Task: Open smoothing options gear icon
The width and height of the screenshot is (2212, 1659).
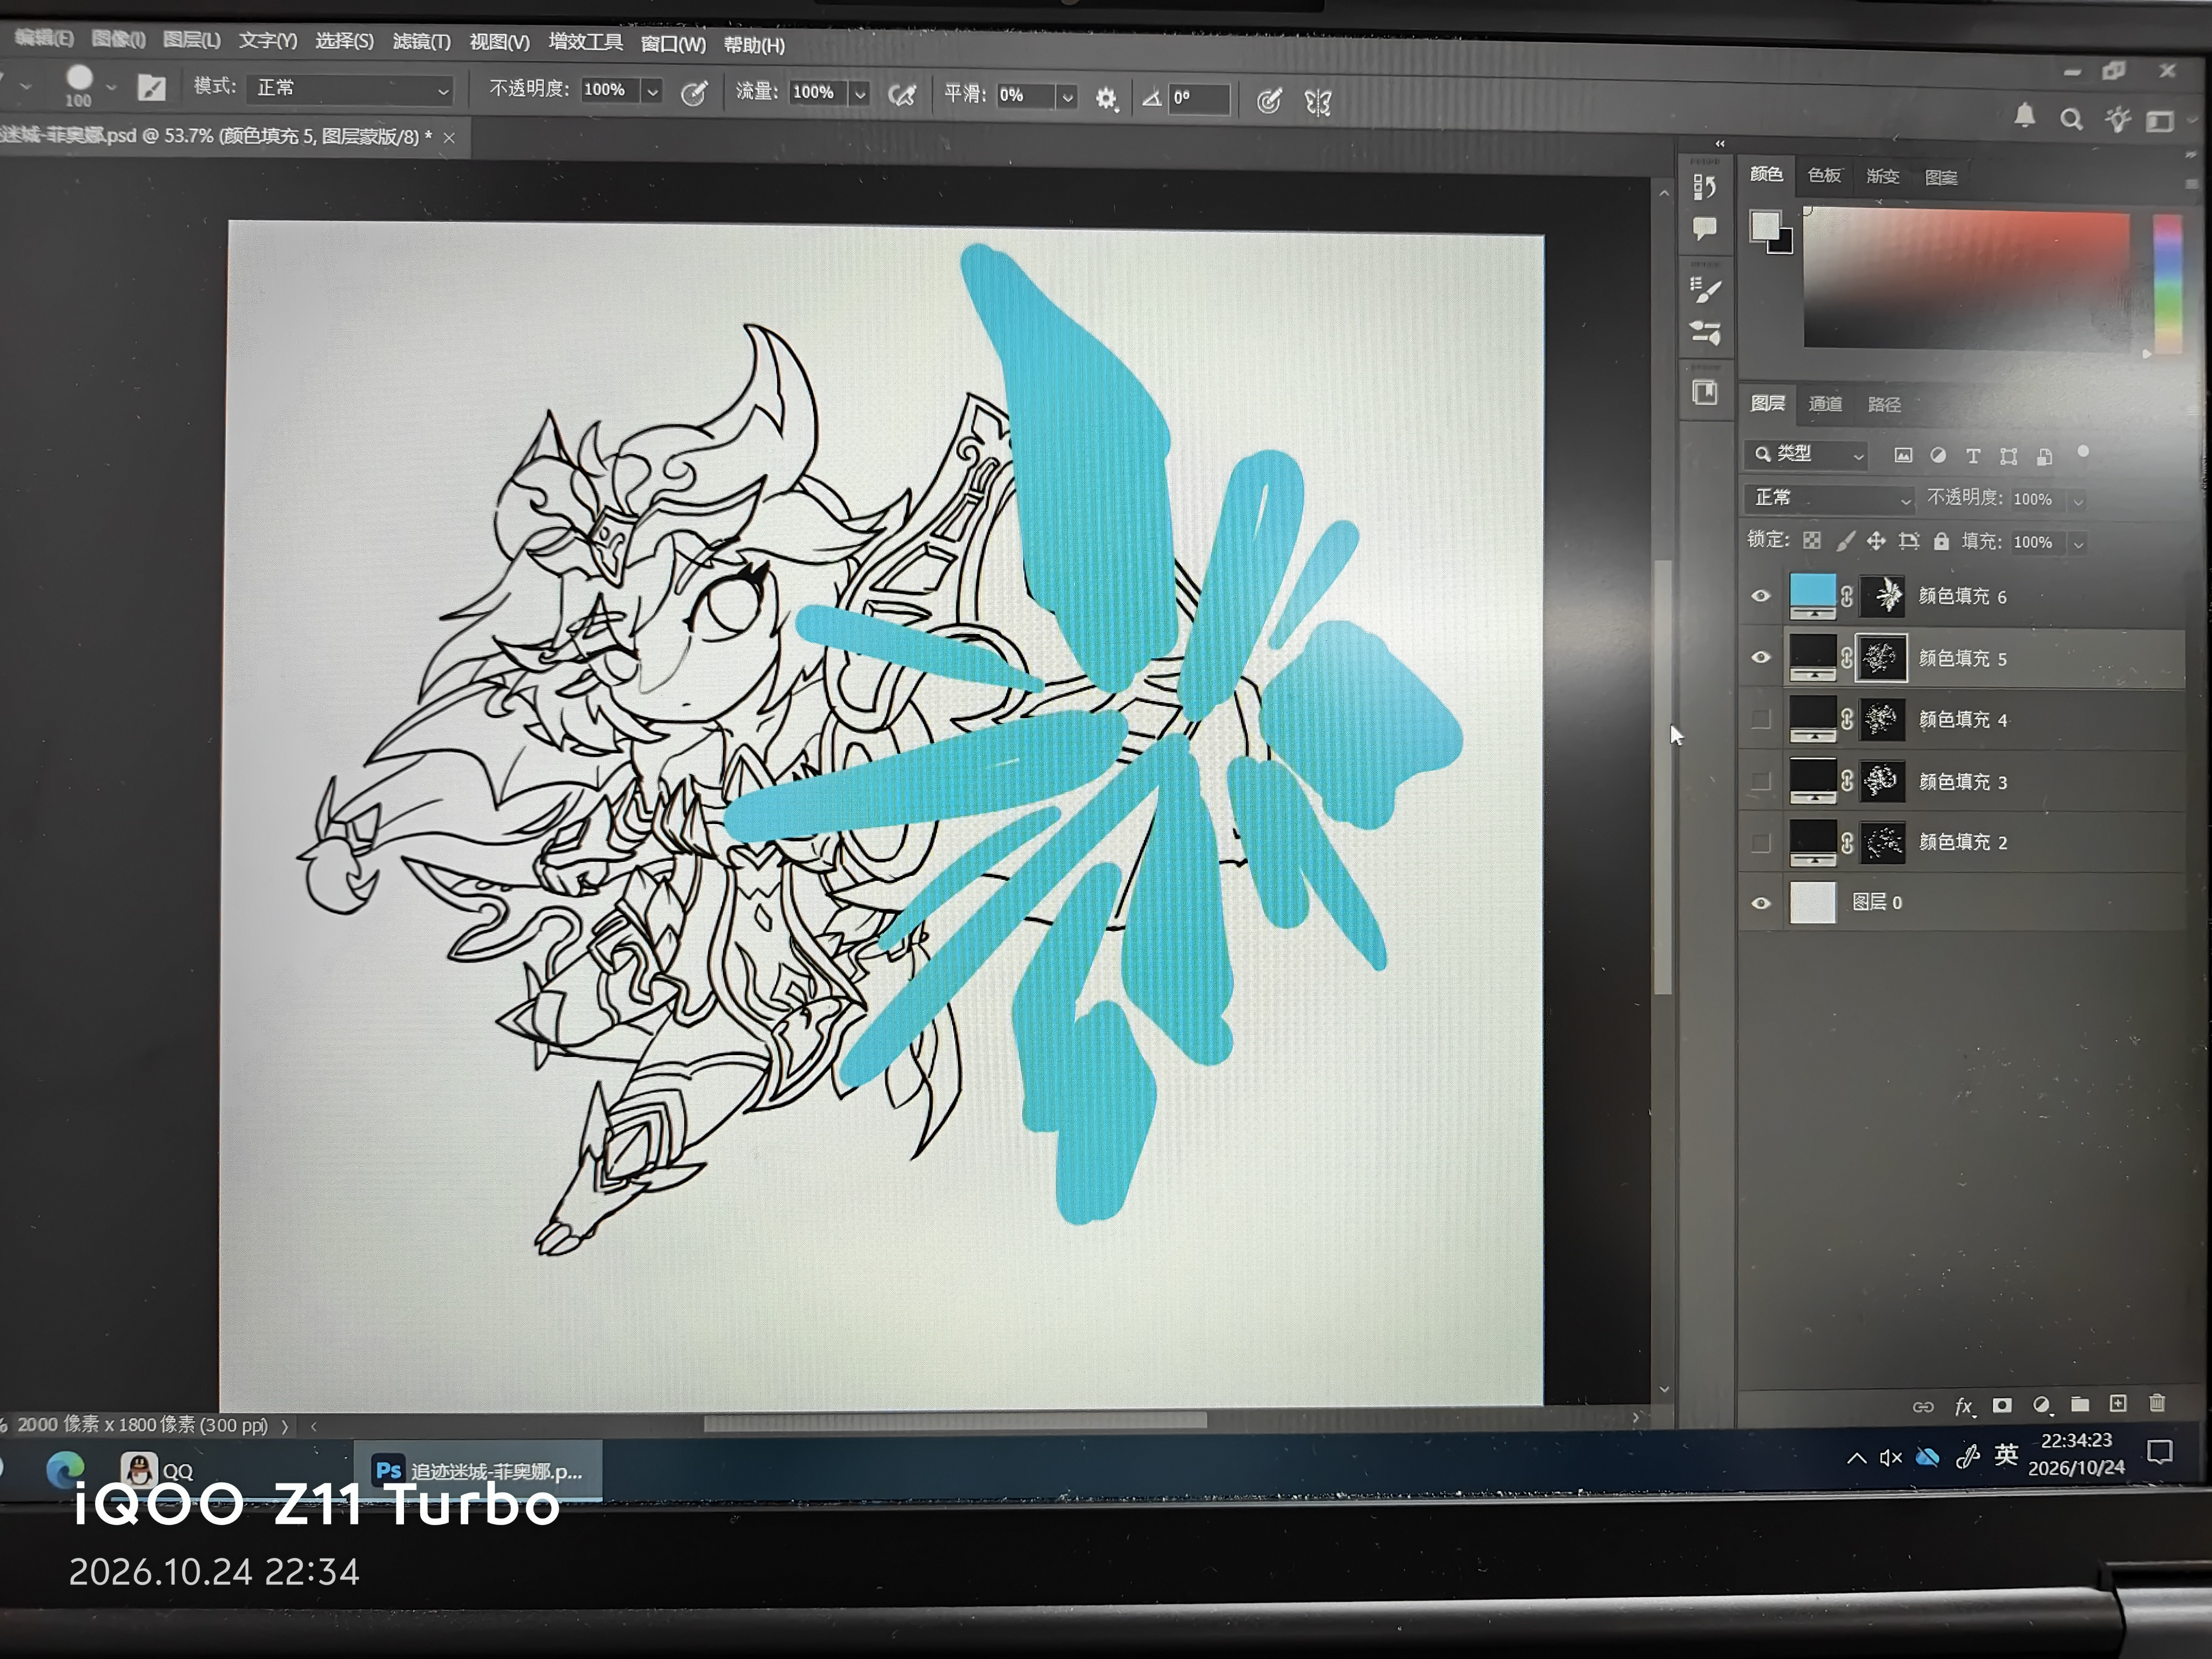Action: pos(1106,98)
